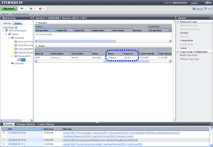Click Cancel in Advanced Copy actions

pyautogui.click(x=183, y=48)
